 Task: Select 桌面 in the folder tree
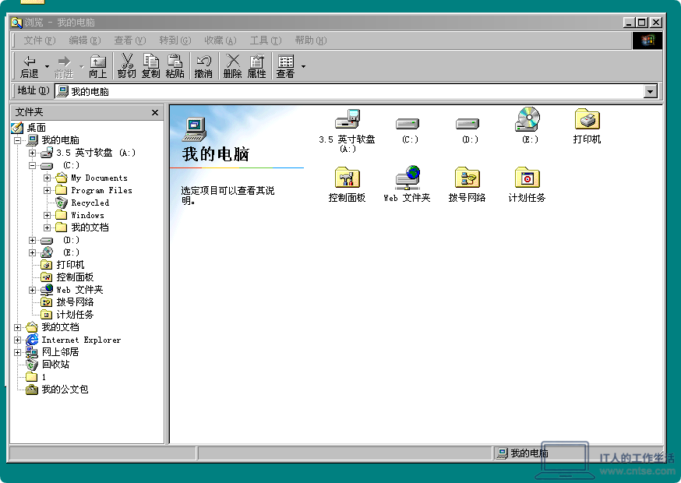tap(37, 128)
